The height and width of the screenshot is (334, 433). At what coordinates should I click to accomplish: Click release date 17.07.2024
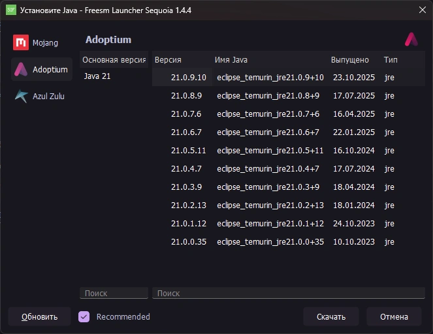(354, 168)
